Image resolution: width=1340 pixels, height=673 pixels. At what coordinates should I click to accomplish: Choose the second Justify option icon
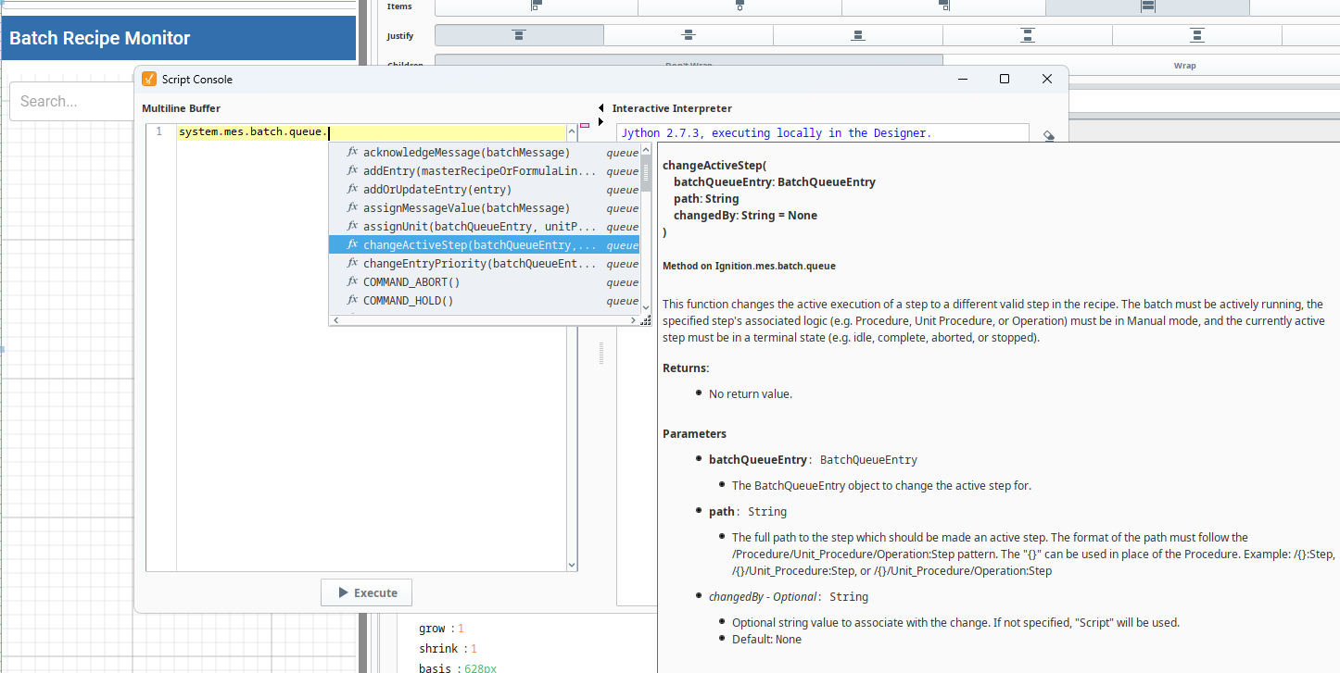688,35
